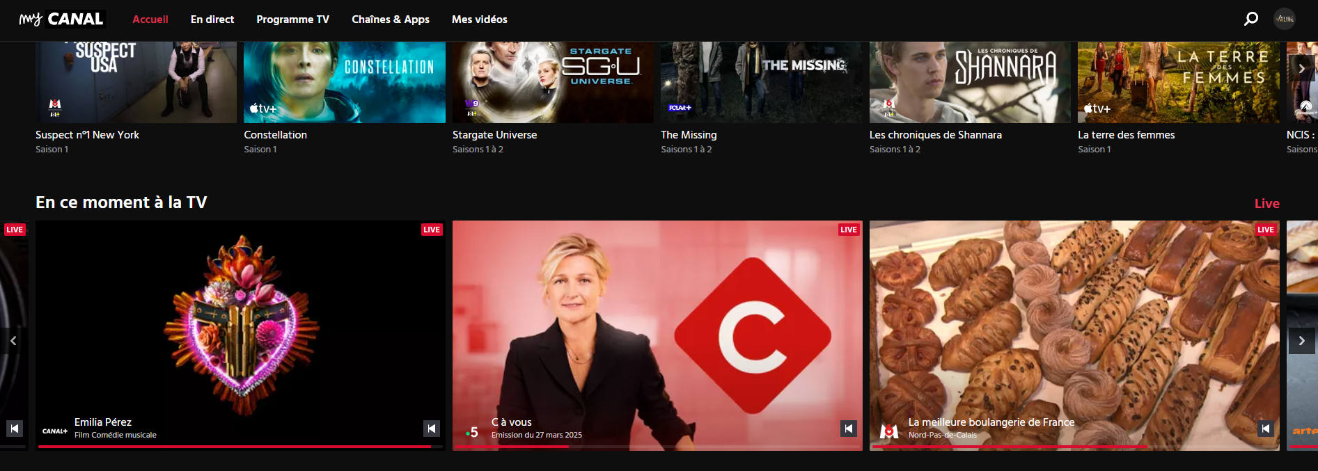Click the Polar+ logo on The Missing
This screenshot has width=1318, height=471.
pos(680,108)
